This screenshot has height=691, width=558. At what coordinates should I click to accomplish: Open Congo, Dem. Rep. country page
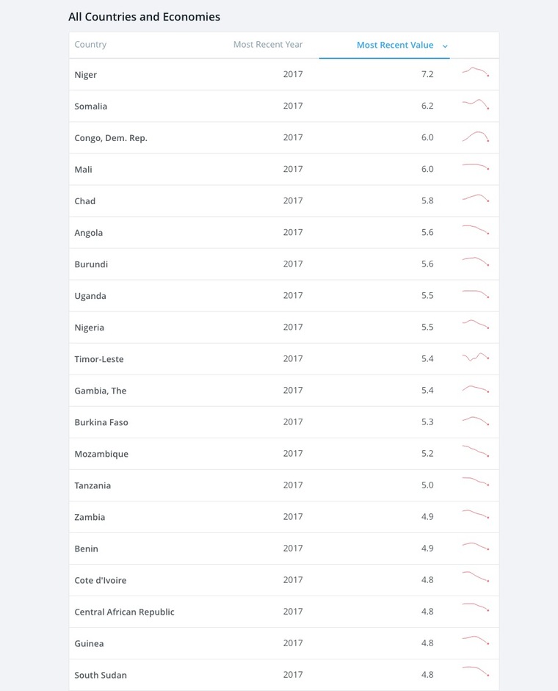click(x=111, y=138)
